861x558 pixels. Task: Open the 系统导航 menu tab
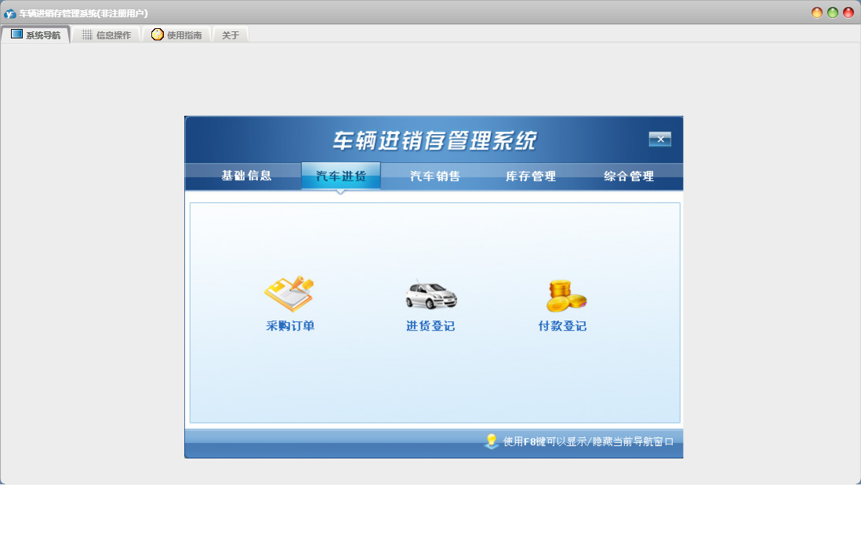(x=36, y=34)
